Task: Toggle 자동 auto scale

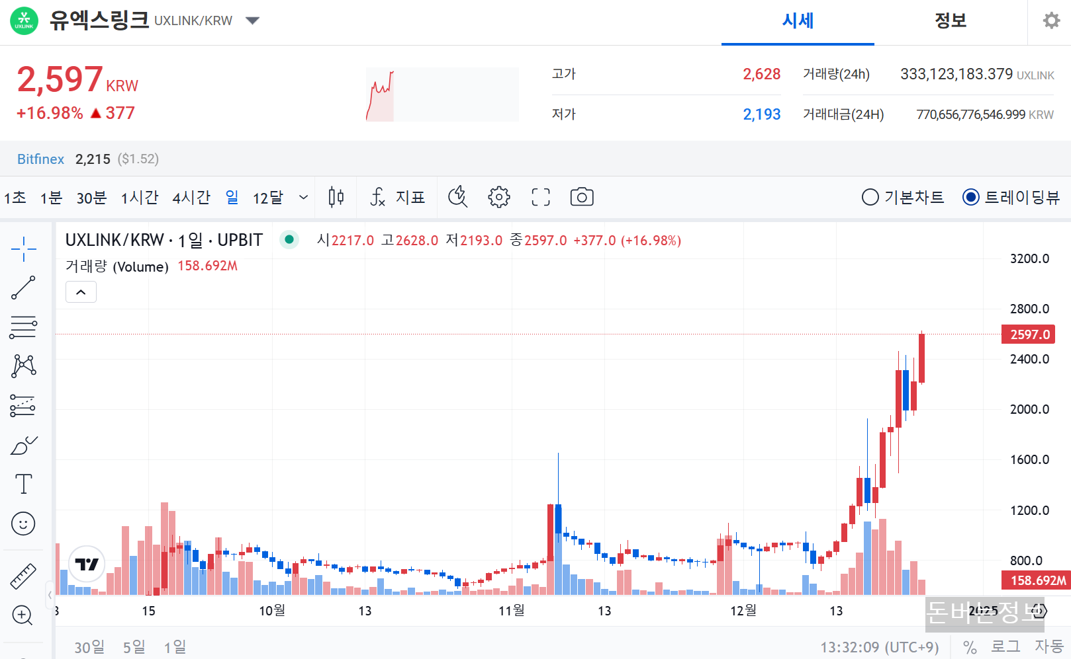Action: [1048, 646]
